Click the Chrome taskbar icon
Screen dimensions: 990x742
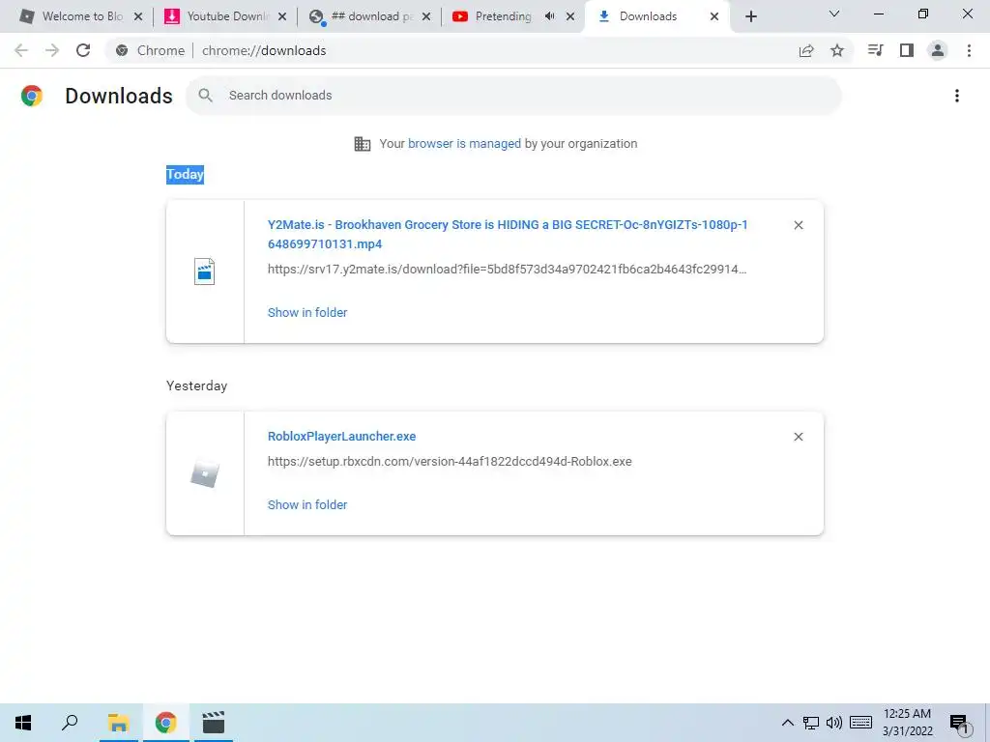[165, 723]
